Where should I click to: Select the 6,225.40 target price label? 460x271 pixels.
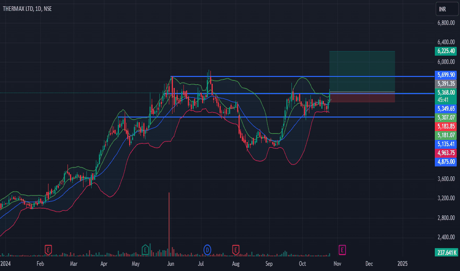[x=446, y=51]
